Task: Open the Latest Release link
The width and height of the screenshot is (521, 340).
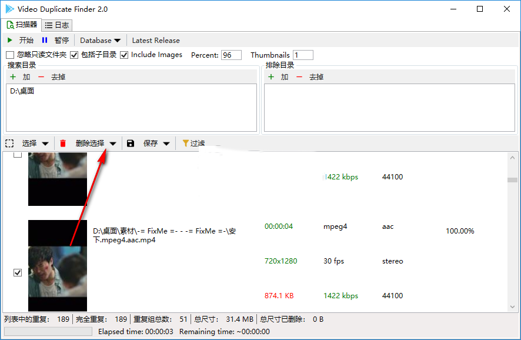Action: (x=156, y=40)
